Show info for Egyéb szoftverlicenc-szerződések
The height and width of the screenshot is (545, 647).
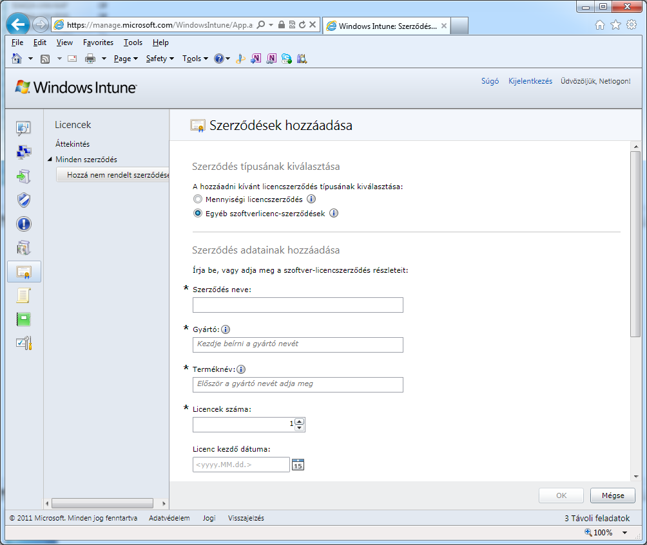coord(334,213)
